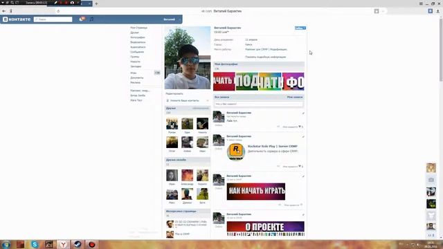Like the 'Лайк тут' post heart
This screenshot has width=443, height=249.
[300, 127]
